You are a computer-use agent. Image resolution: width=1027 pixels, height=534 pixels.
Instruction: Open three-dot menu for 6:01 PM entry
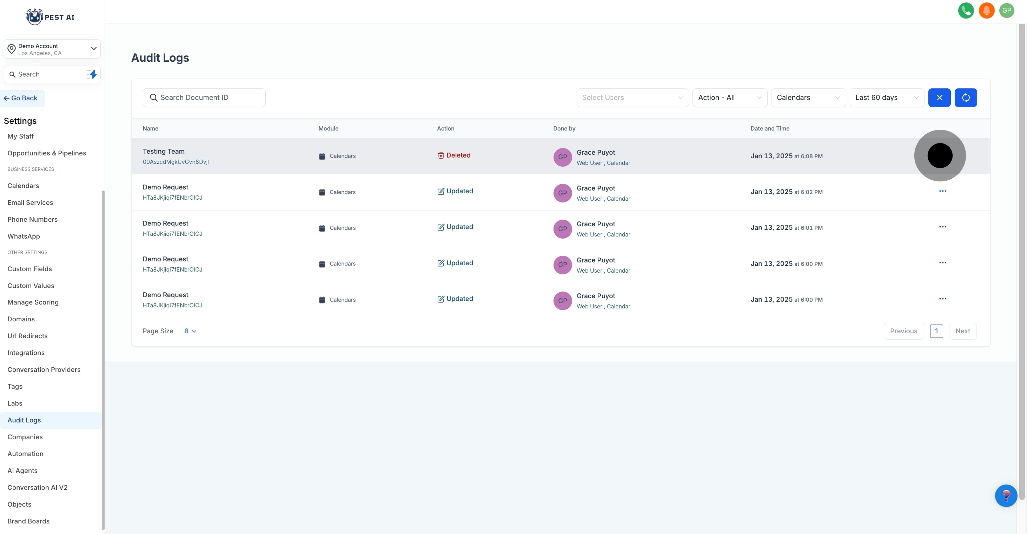942,227
